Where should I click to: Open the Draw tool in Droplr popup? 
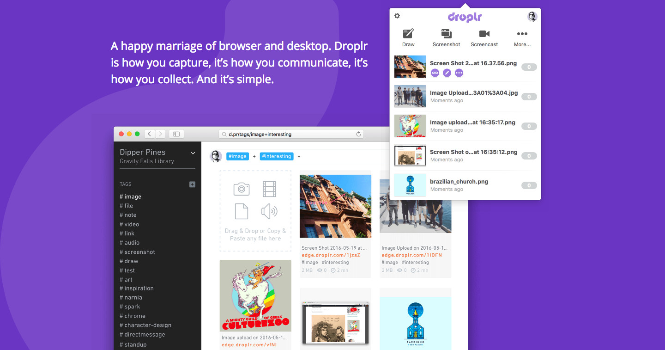click(408, 37)
